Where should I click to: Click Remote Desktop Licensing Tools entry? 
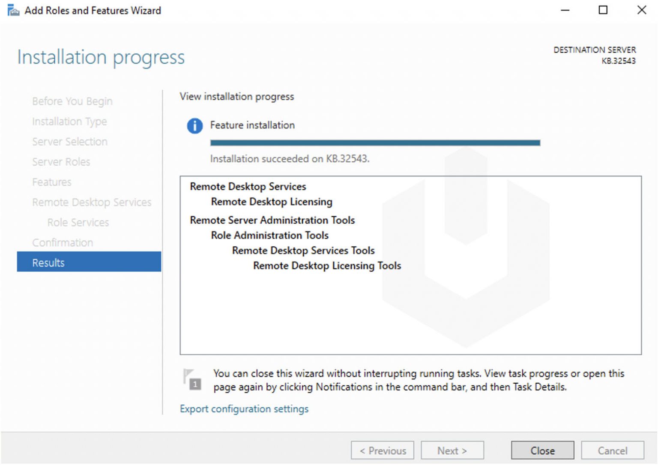[326, 265]
